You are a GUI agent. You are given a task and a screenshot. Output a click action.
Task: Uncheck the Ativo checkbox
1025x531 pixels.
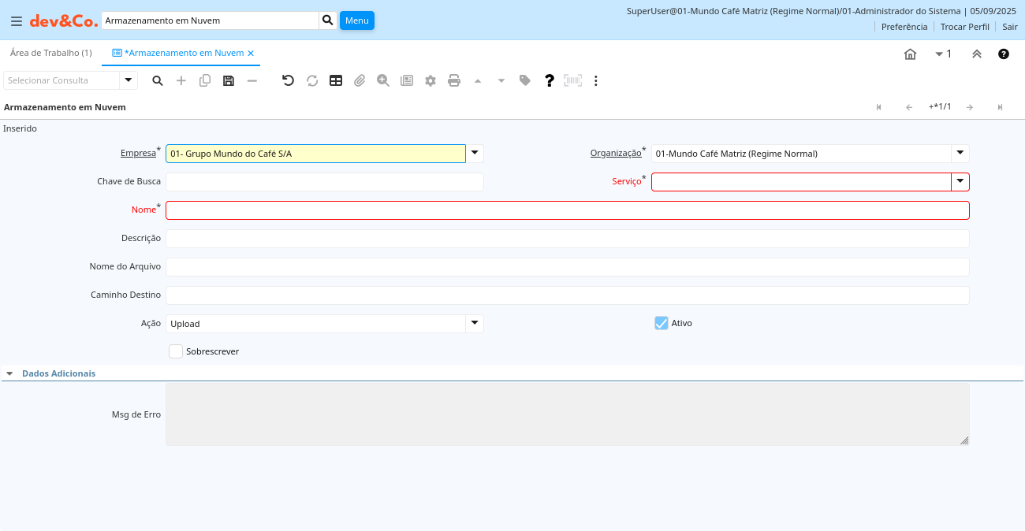click(x=662, y=323)
